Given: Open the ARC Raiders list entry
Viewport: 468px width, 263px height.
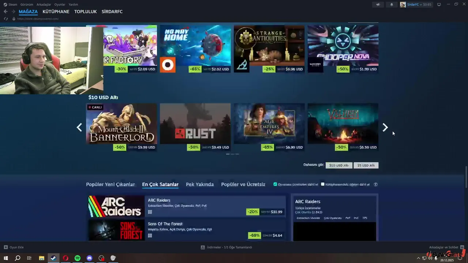Looking at the screenshot, I should point(186,206).
